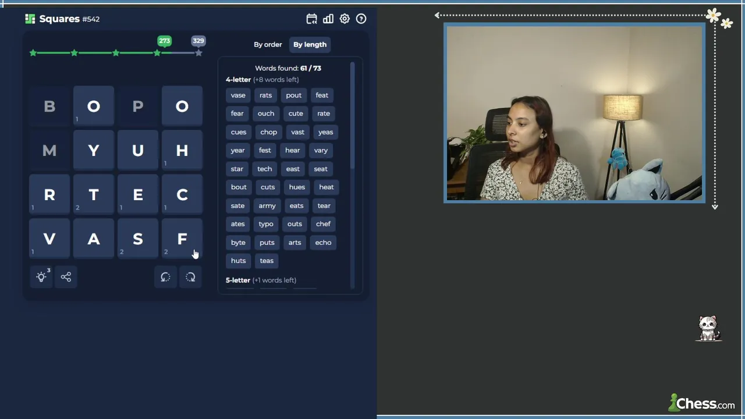
Task: Click the found word 'vase'
Action: click(x=238, y=95)
